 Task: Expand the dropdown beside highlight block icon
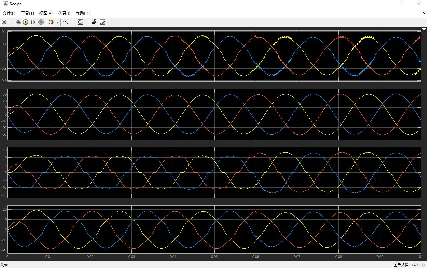57,22
